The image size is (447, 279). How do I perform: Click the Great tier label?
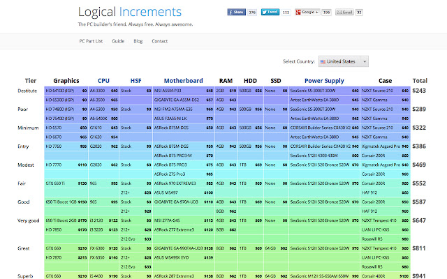pos(23,248)
